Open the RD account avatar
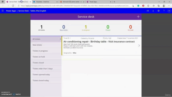Screen dimensions: 172x97 tap(169, 11)
